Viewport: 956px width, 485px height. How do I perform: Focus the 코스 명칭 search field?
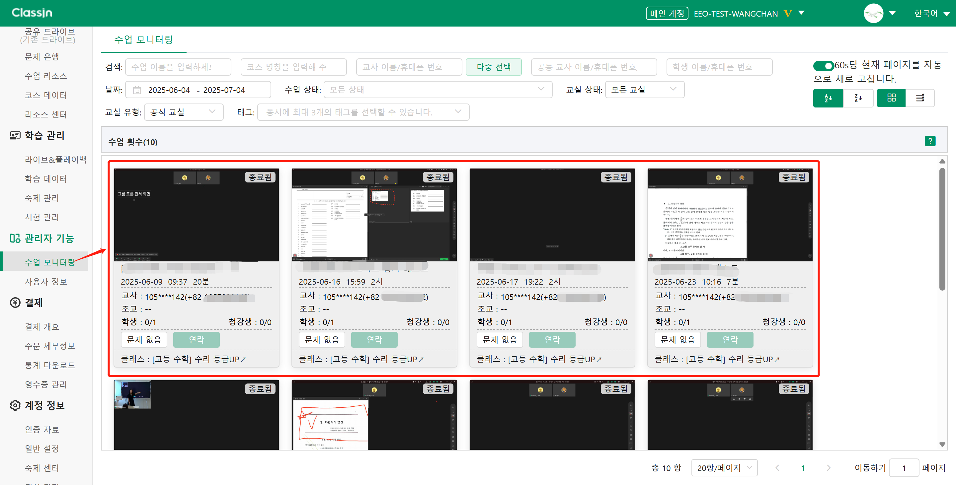293,67
